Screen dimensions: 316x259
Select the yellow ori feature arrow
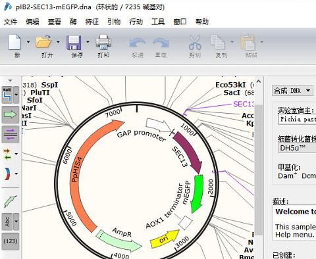point(164,239)
